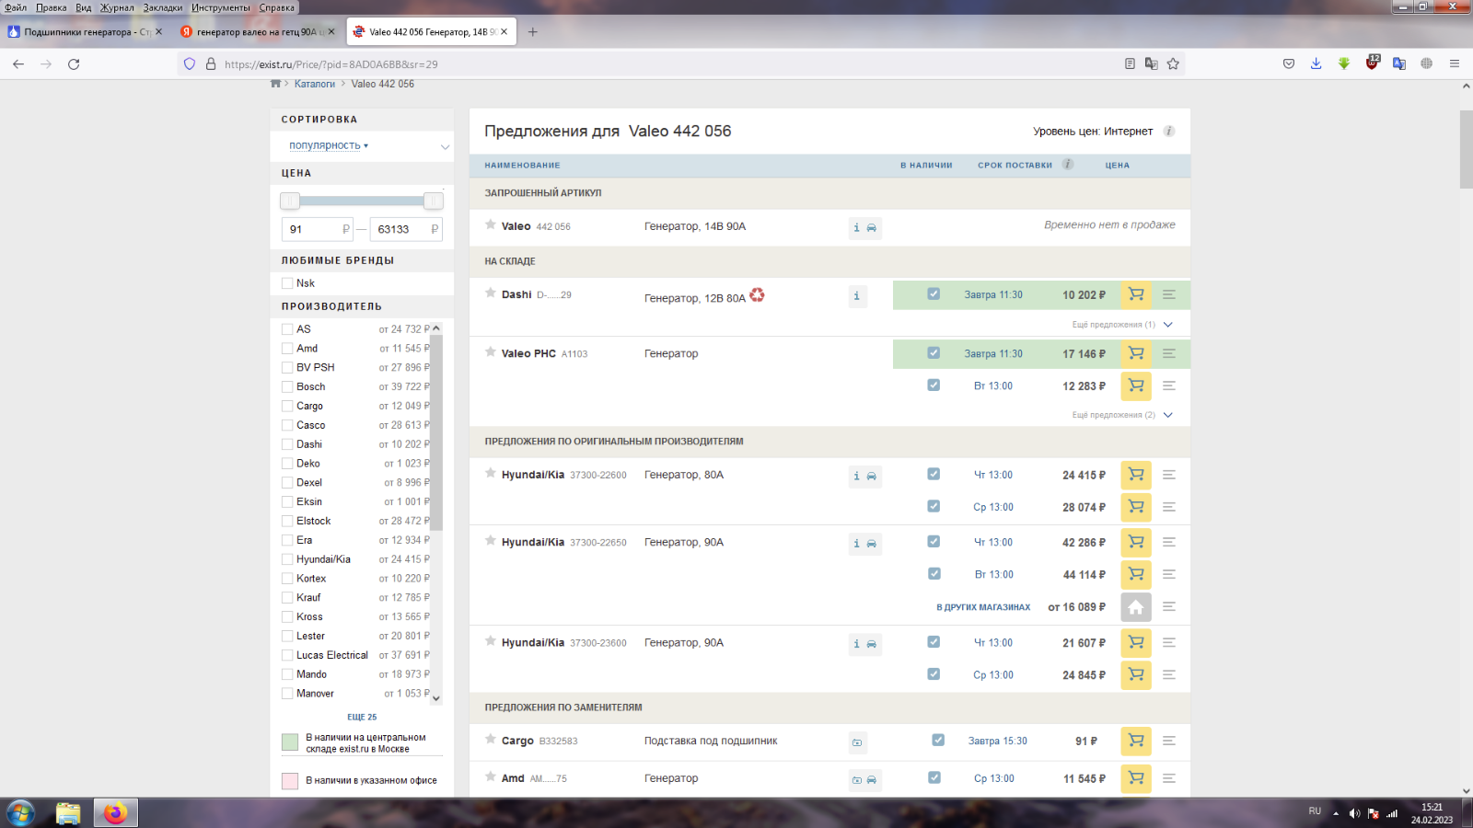1473x828 pixels.
Task: Add the 44 114 ₽ offer to cart
Action: pyautogui.click(x=1136, y=574)
